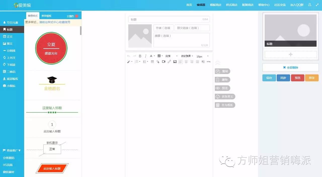Click the insert video icon in toolbar

(164, 62)
